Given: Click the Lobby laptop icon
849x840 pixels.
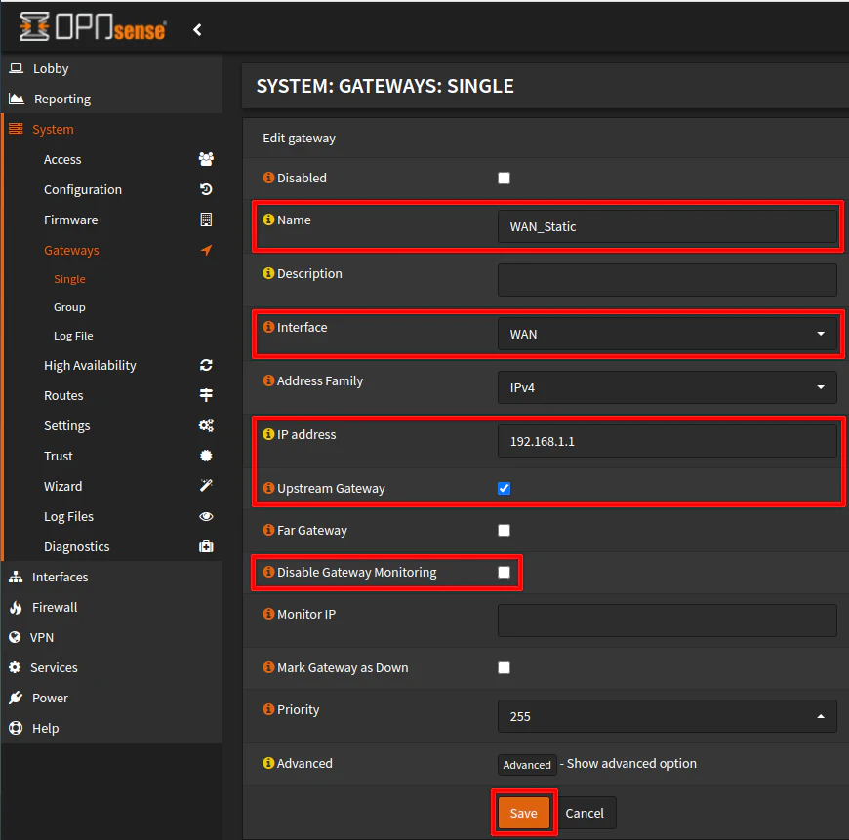Looking at the screenshot, I should point(17,68).
